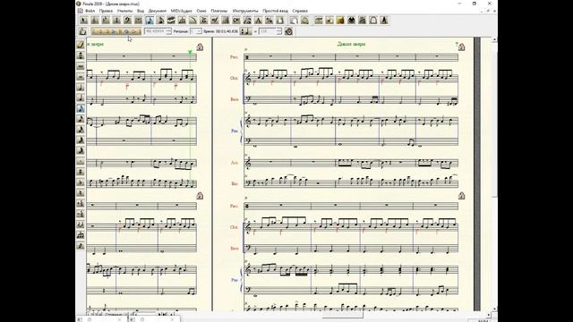The width and height of the screenshot is (573, 322).
Task: Click the tempo note duration button
Action: (245, 31)
